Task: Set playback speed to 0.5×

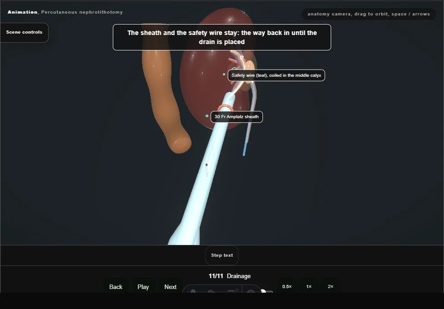Action: pyautogui.click(x=287, y=286)
